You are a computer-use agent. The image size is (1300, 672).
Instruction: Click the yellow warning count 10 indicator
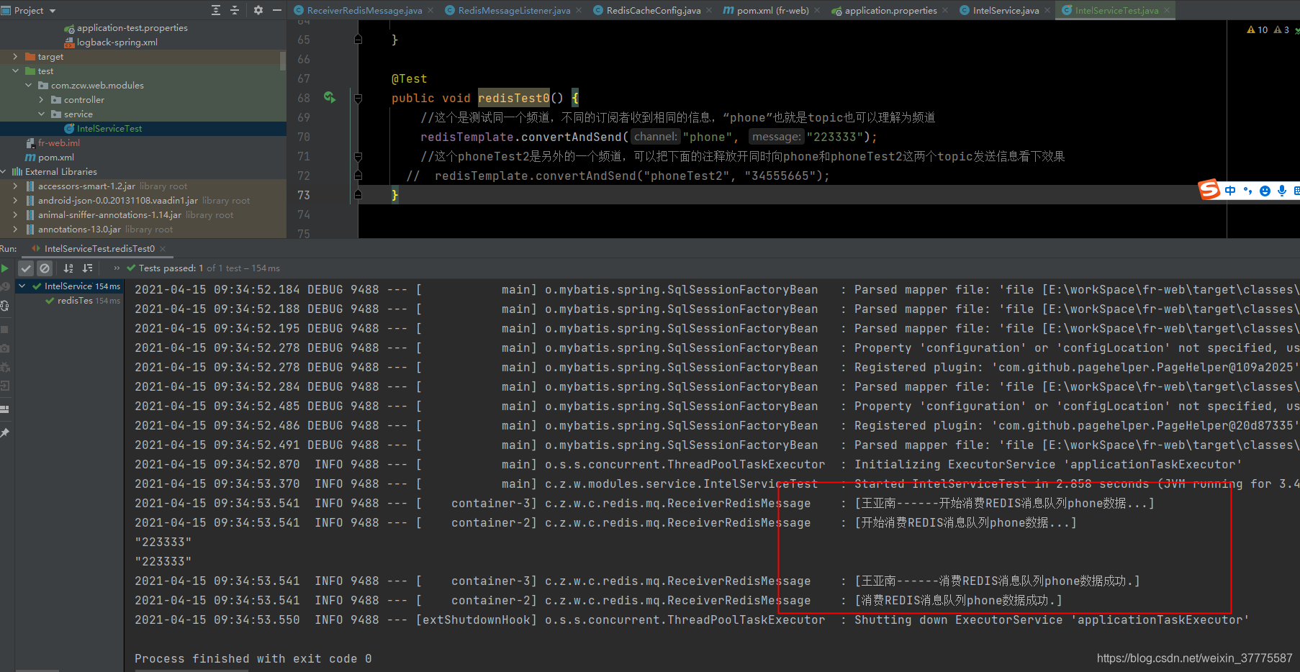(1258, 29)
